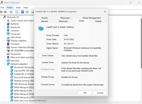Click the Bluetooth category icon
The height and width of the screenshot is (104, 142).
8,27
